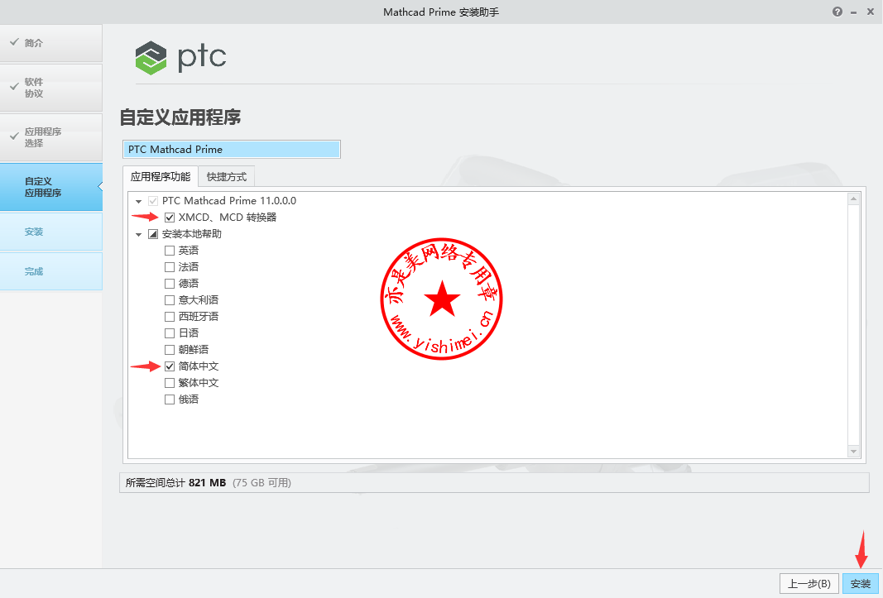
Task: Enable the 日语 help checkbox
Action: 170,333
